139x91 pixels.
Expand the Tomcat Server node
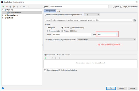3,15
